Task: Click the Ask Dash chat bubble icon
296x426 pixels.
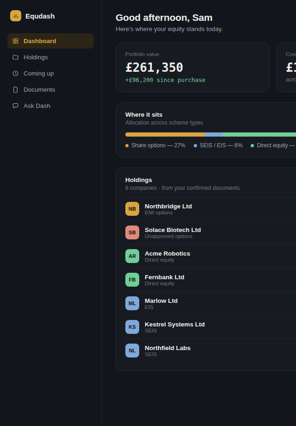Action: click(15, 106)
